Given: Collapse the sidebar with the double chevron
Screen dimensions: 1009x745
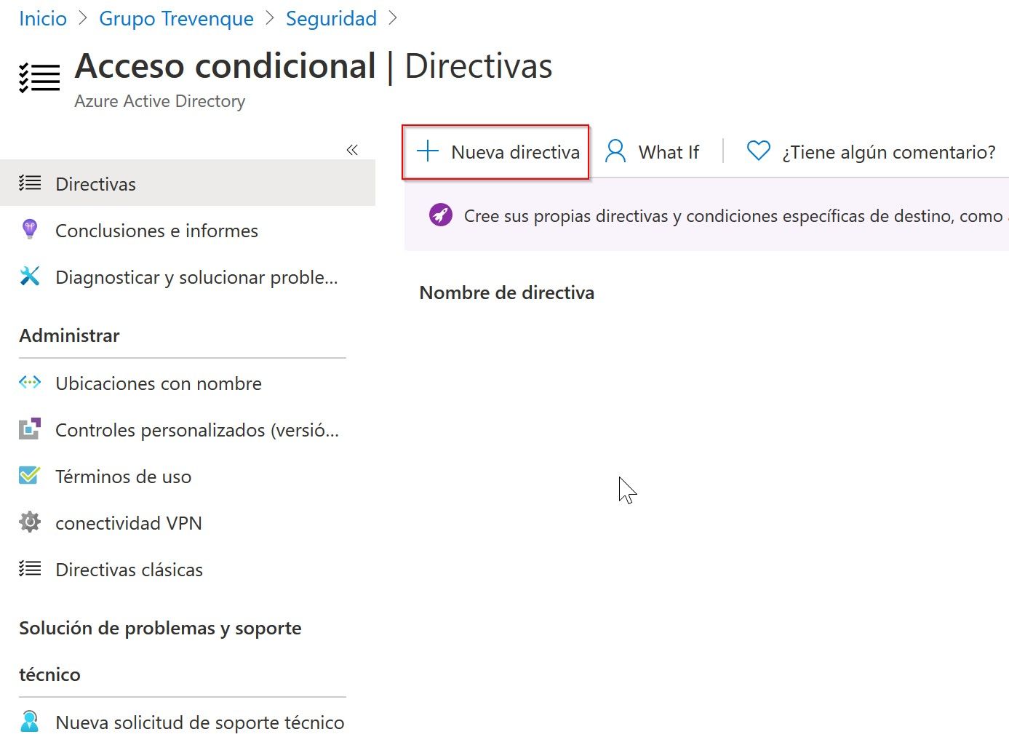Looking at the screenshot, I should 352,150.
